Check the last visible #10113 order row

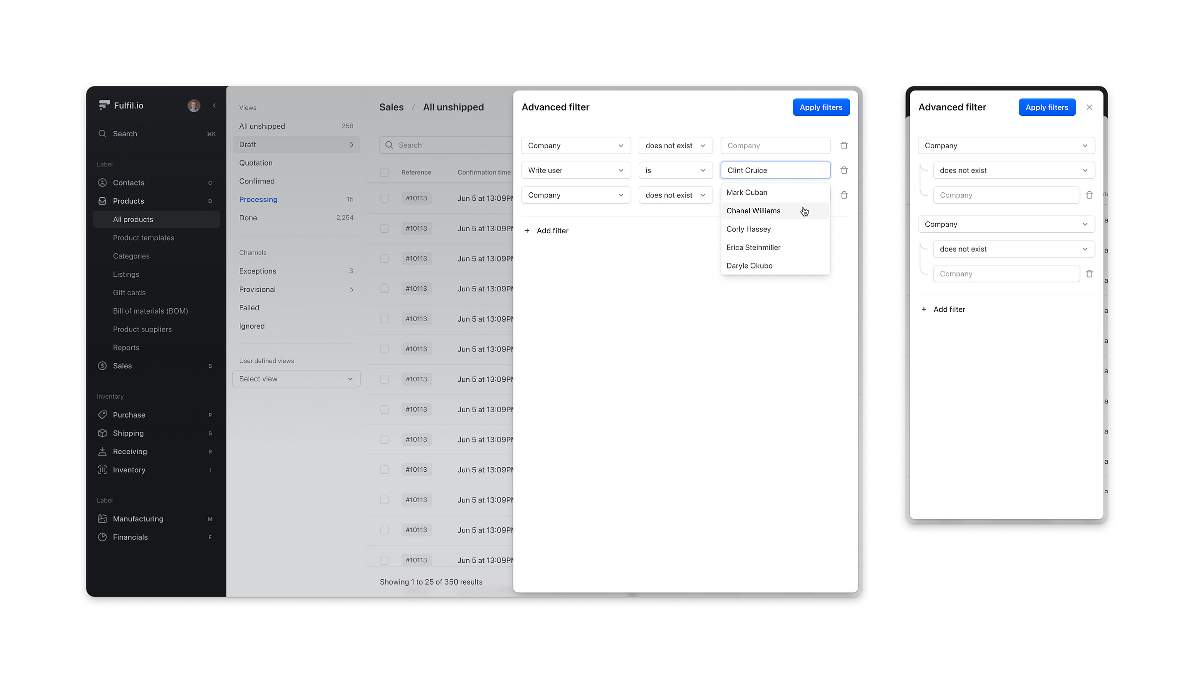pos(384,560)
